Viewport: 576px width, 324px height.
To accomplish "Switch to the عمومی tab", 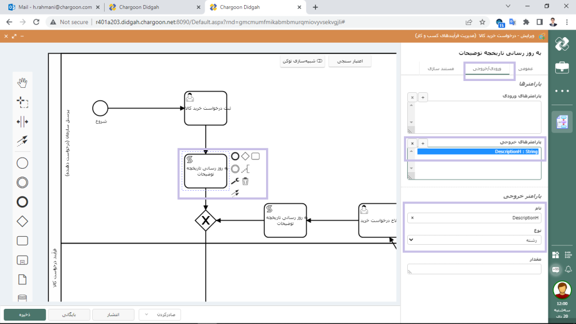I will point(524,68).
